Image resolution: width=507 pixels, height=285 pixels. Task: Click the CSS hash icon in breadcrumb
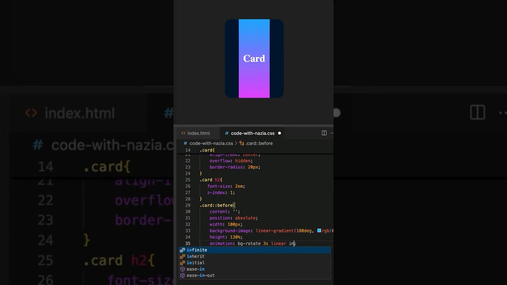(185, 143)
